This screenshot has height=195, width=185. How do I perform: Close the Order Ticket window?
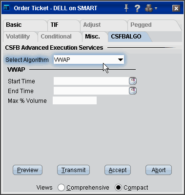[x=176, y=8]
